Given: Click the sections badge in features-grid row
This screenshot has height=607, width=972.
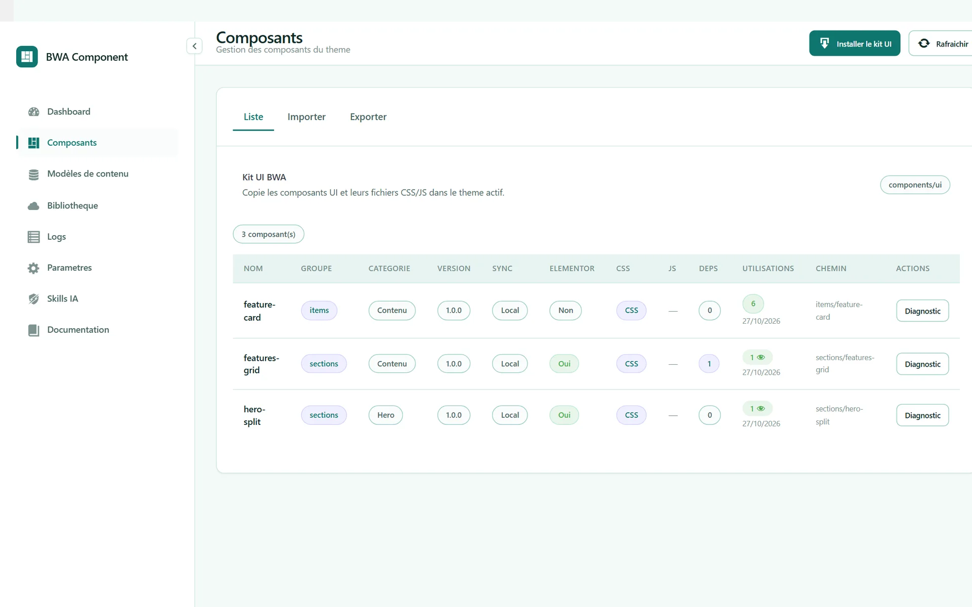Looking at the screenshot, I should 323,364.
